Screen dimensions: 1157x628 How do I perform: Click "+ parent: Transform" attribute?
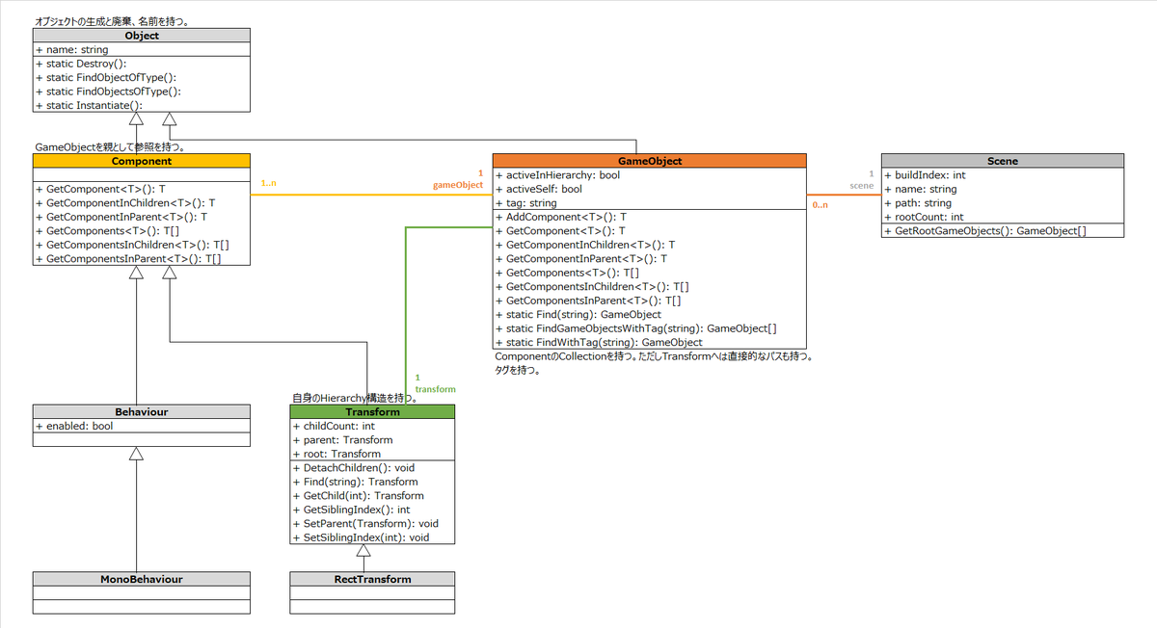point(342,440)
